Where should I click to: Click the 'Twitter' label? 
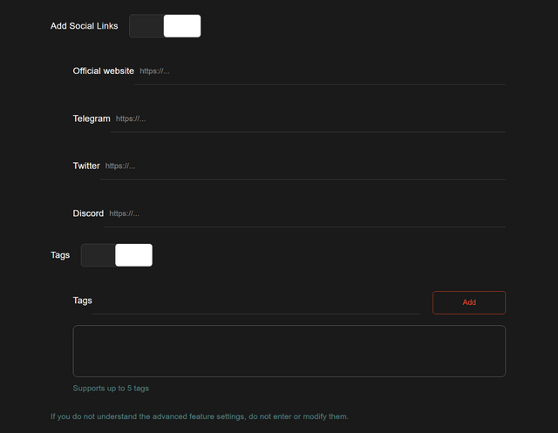86,166
